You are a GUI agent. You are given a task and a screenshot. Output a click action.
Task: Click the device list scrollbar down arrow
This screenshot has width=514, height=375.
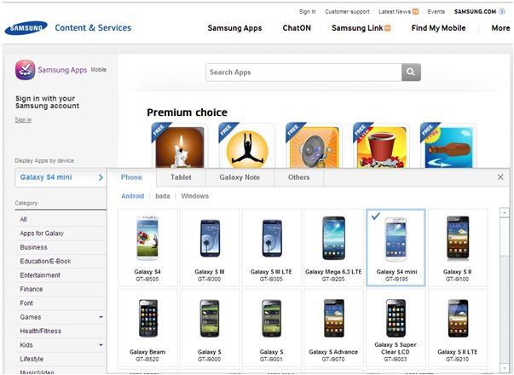[504, 368]
